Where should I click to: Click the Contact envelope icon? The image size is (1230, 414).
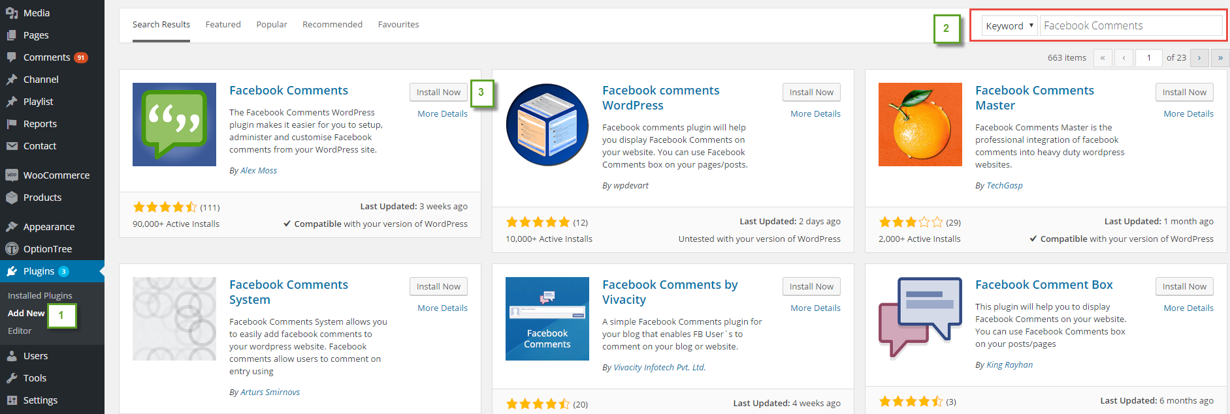click(x=12, y=146)
